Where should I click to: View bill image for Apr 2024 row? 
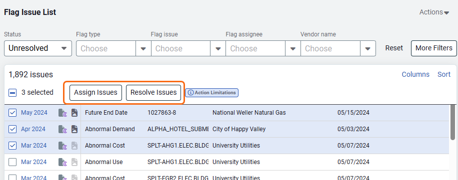click(74, 129)
